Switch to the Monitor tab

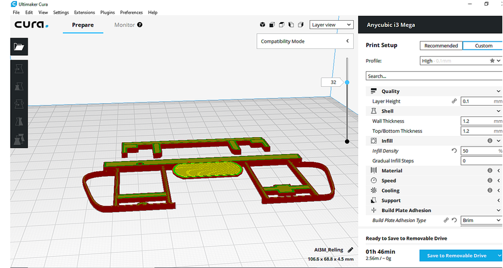[125, 25]
